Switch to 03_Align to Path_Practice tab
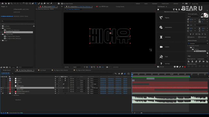The height and width of the screenshot is (117, 209). pyautogui.click(x=61, y=70)
